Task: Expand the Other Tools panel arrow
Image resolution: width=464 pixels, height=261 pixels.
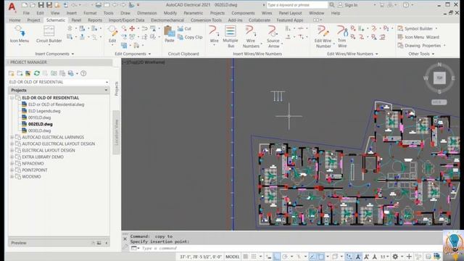Action: click(x=433, y=54)
